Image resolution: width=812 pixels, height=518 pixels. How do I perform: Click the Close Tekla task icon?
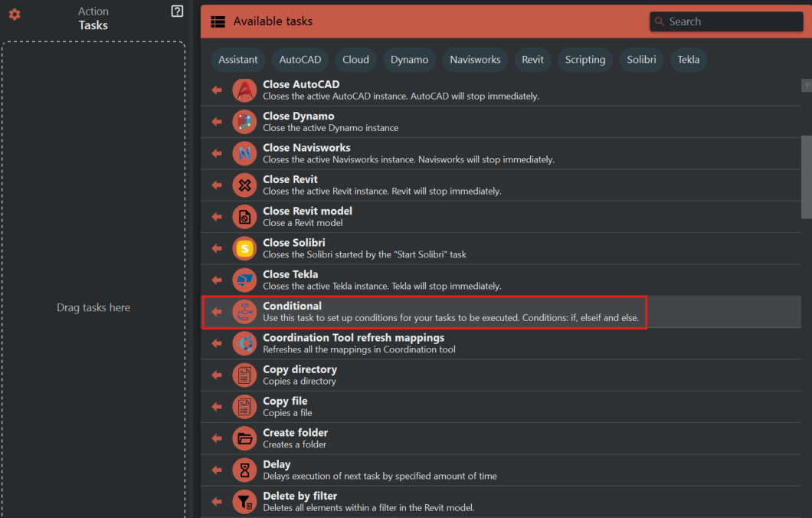coord(244,280)
